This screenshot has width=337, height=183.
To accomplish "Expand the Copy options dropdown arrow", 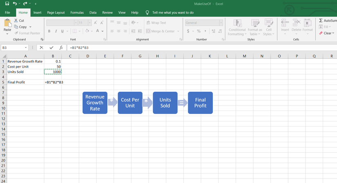I will (30, 27).
